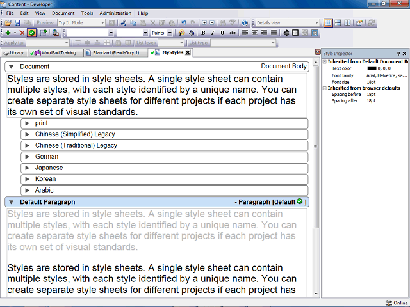
Task: Pin the Style Inspector panel
Action: 398,54
